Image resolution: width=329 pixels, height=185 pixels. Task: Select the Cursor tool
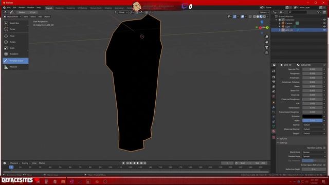click(x=15, y=29)
